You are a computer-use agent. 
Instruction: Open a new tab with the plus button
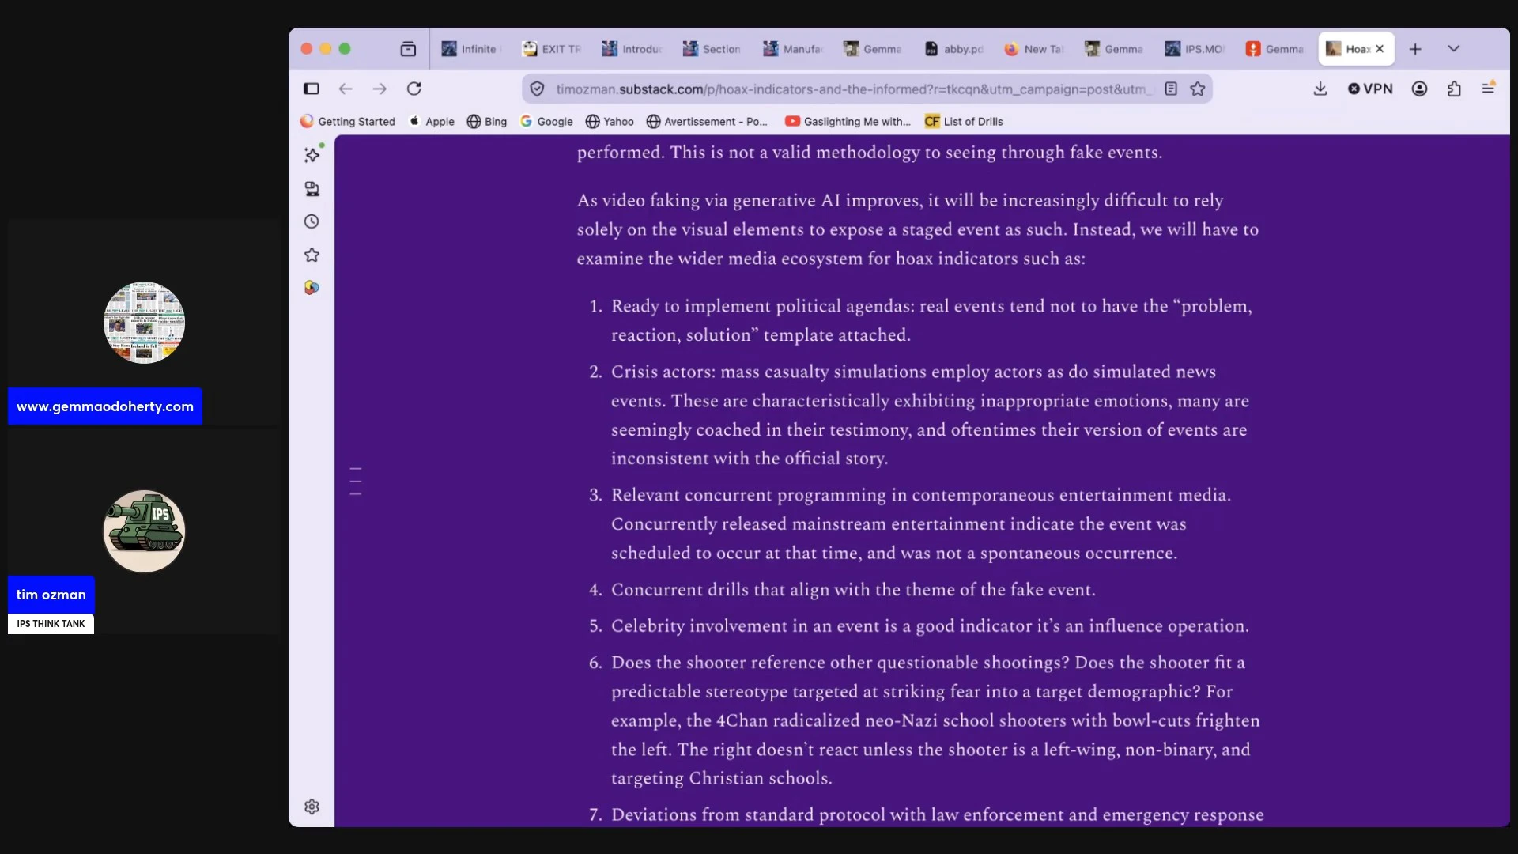[1415, 49]
